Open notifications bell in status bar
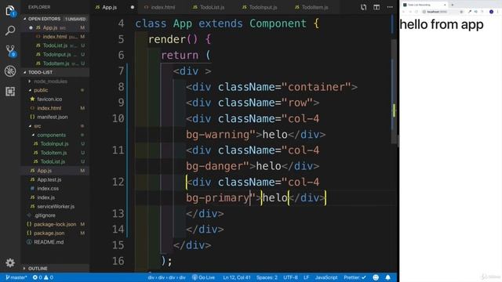This screenshot has width=502, height=282. (x=388, y=277)
